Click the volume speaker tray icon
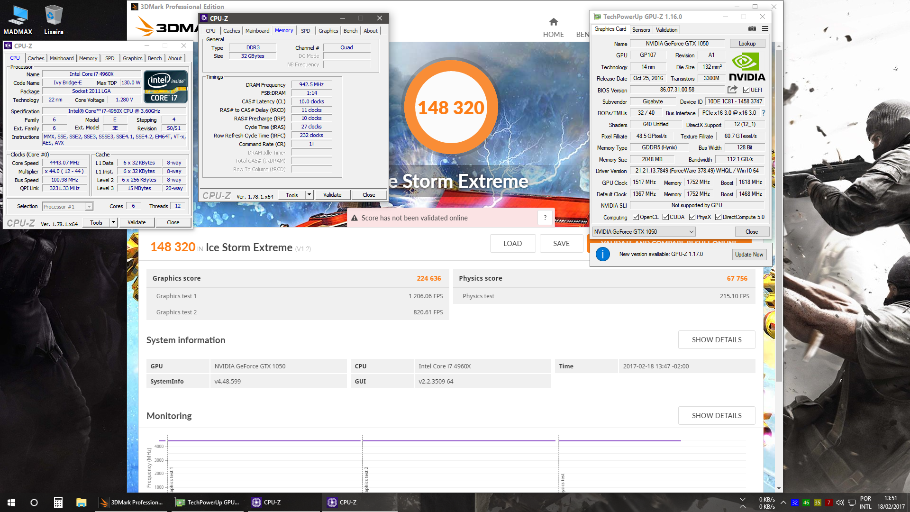Viewport: 910px width, 512px height. [x=840, y=503]
